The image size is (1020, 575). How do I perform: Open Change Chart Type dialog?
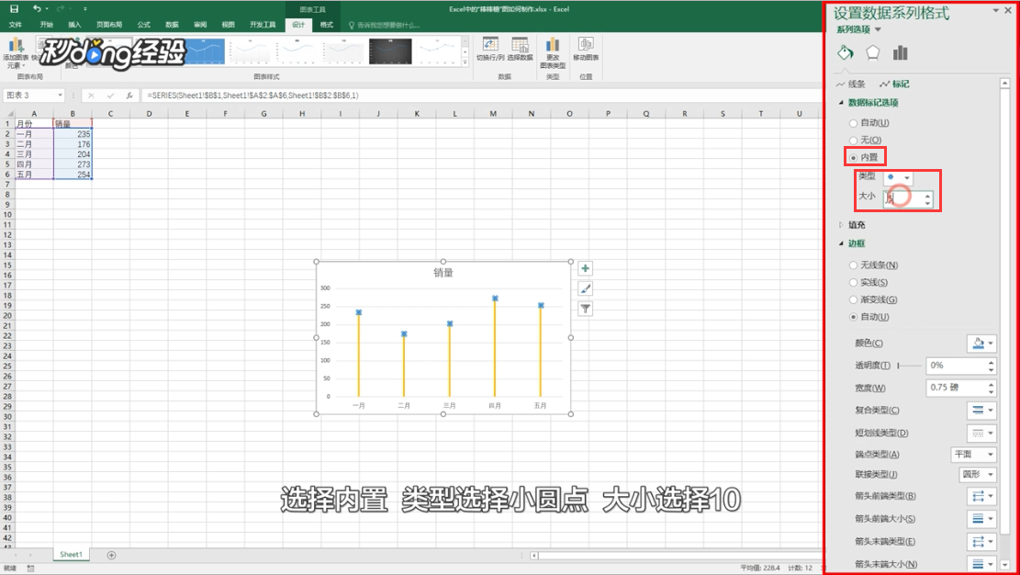[x=553, y=52]
